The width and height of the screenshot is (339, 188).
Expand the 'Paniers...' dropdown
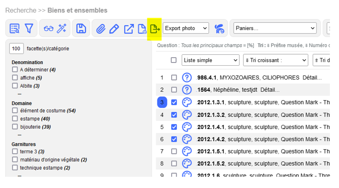coord(275,28)
